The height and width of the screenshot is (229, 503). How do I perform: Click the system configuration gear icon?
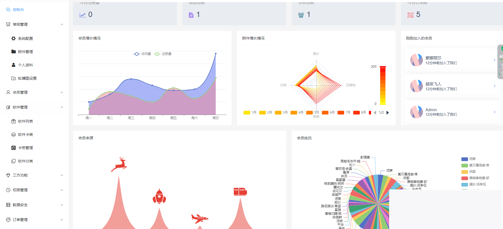(x=14, y=38)
